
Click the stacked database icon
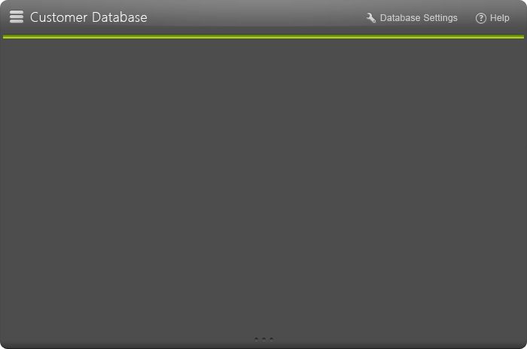tap(17, 17)
